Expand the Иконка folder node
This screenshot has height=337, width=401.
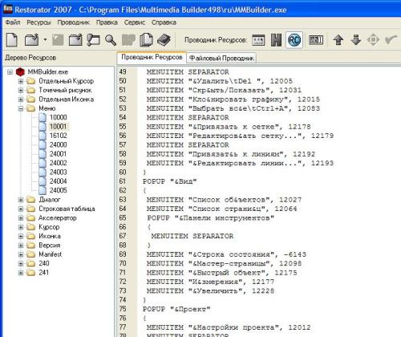(x=21, y=236)
